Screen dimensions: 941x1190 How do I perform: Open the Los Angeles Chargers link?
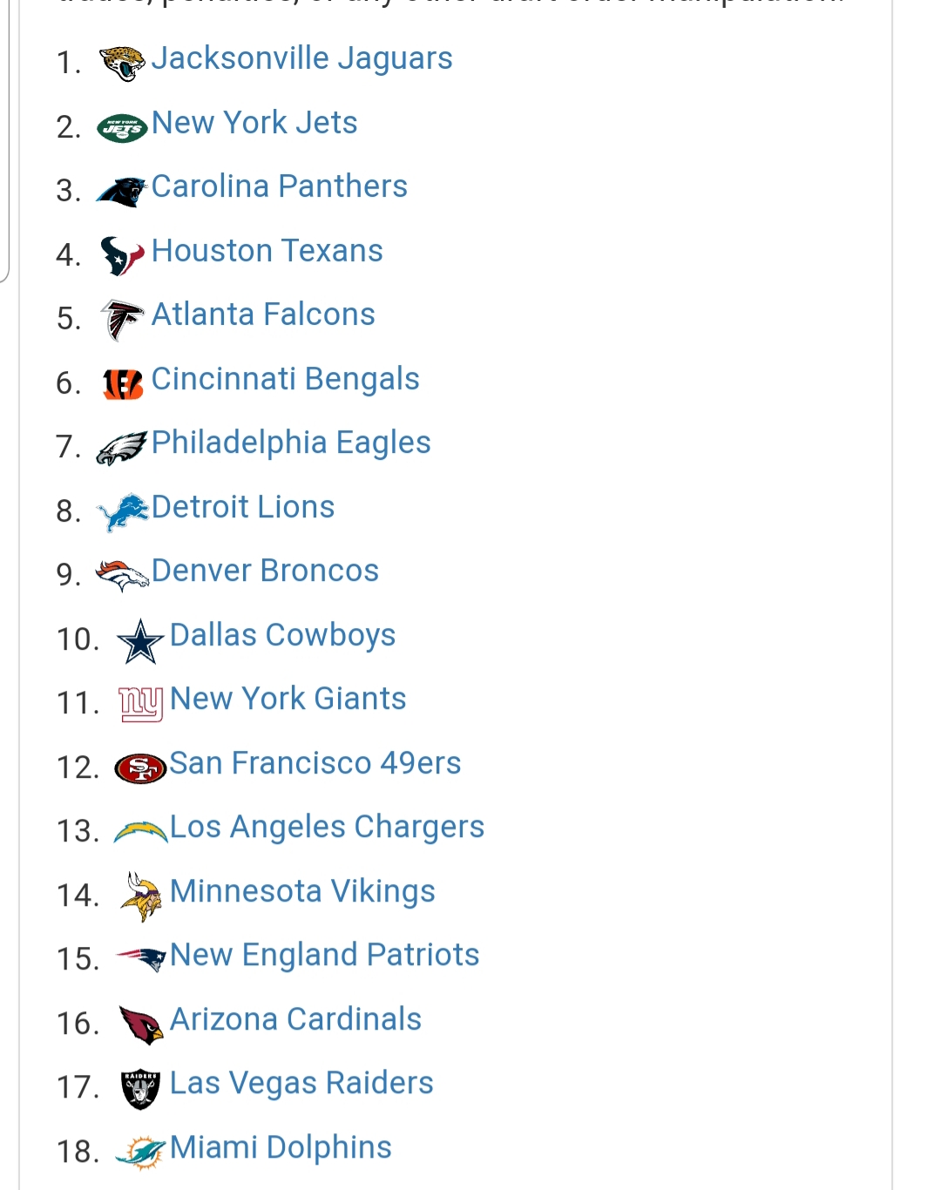[327, 828]
